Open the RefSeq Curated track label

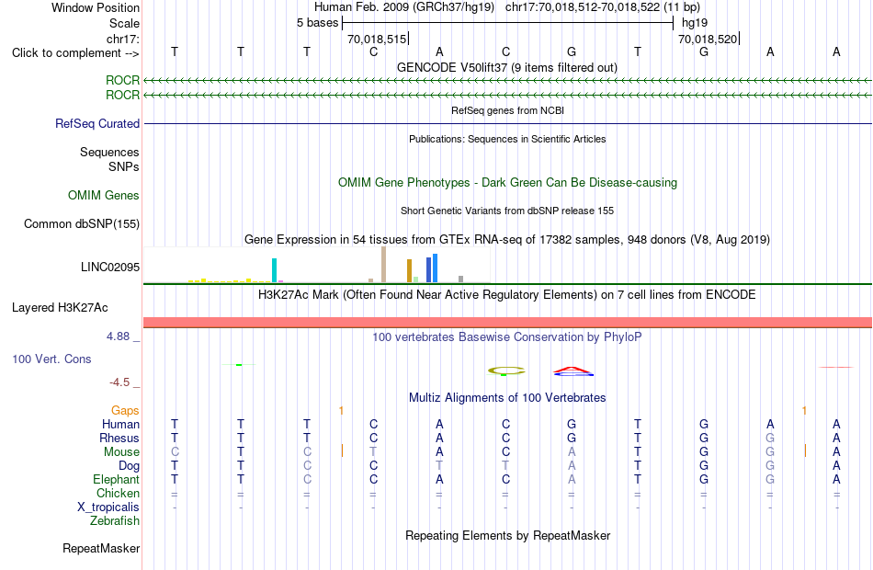point(97,124)
